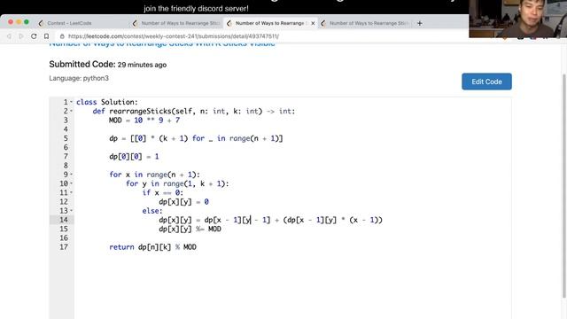The image size is (567, 319).
Task: Click the yellow minimize window button
Action: (x=19, y=22)
